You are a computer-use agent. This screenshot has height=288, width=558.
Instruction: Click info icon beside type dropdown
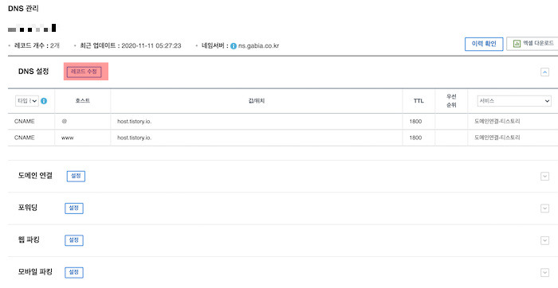[x=44, y=101]
